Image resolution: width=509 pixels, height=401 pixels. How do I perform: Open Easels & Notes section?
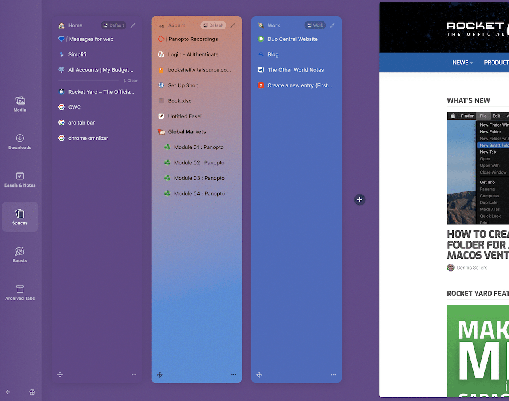20,179
